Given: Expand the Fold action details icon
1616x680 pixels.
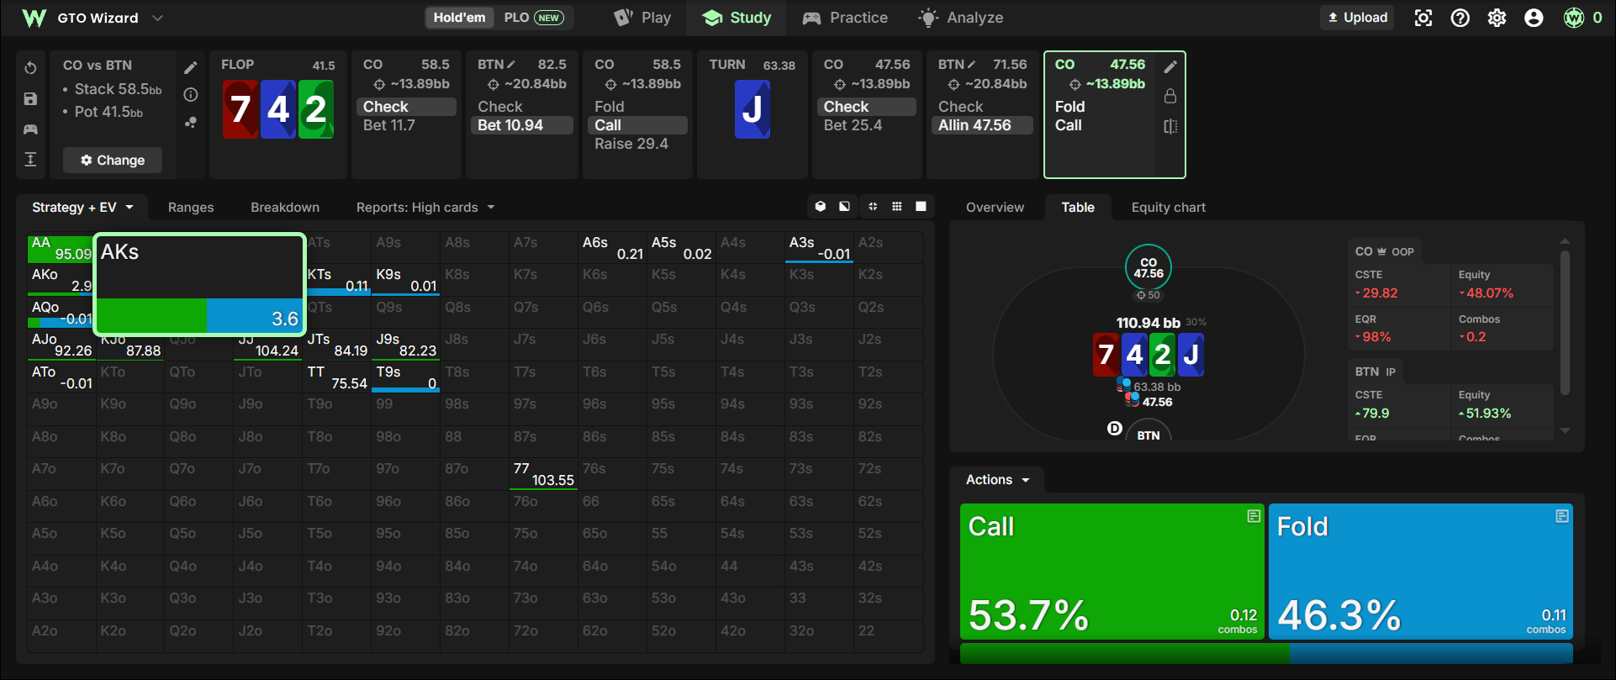Looking at the screenshot, I should (1562, 516).
